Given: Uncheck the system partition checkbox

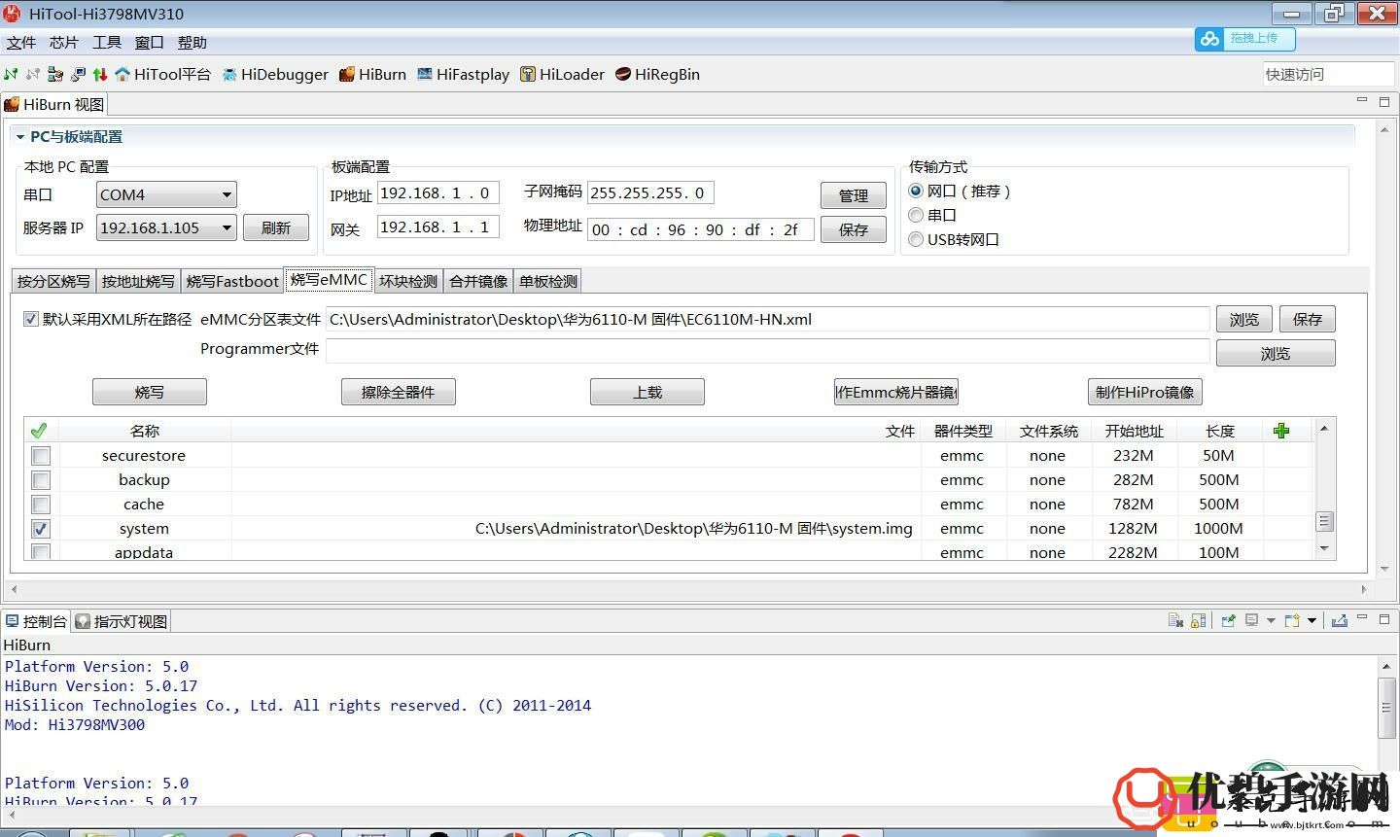Looking at the screenshot, I should pos(41,529).
